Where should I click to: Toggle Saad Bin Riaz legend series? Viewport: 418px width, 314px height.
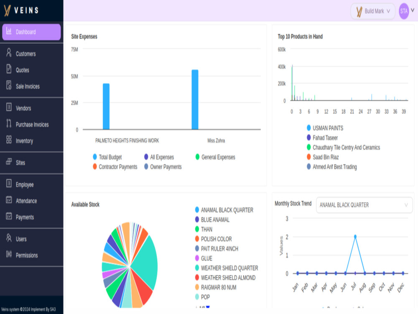[323, 157]
